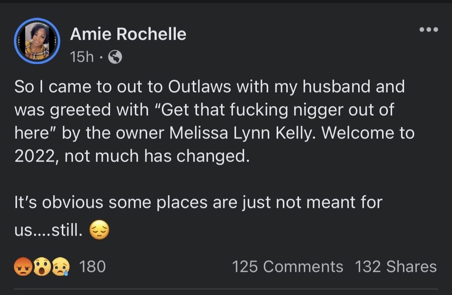Viewport: 452px width, 295px height.
Task: View the 180 reactions list
Action: (92, 267)
